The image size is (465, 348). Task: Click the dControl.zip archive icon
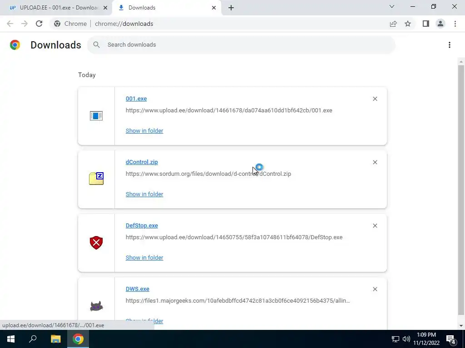[96, 179]
